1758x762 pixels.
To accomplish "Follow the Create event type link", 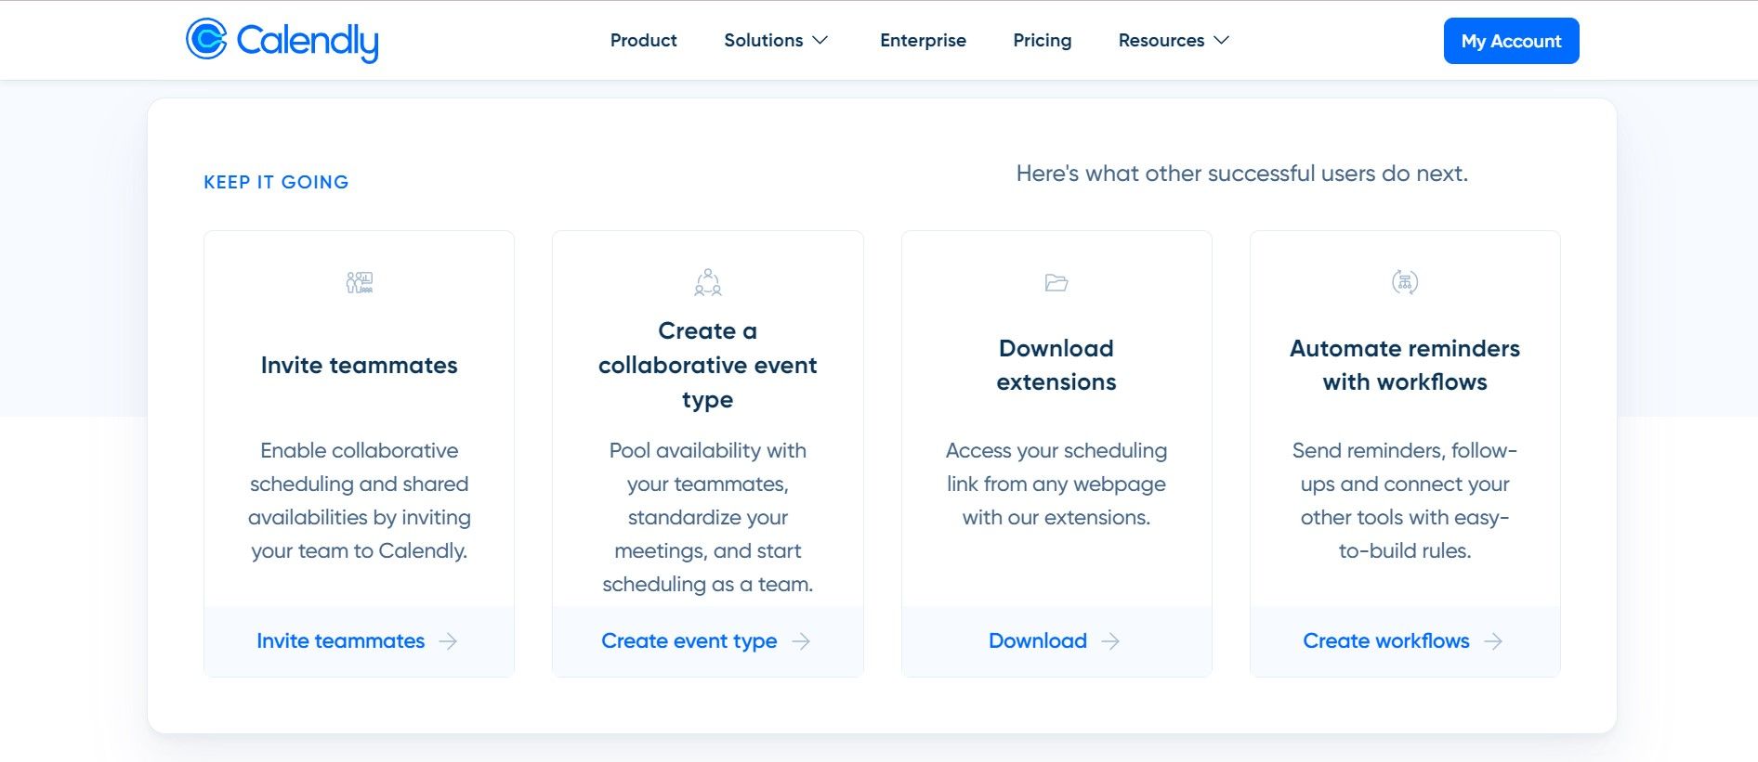I will click(x=689, y=641).
